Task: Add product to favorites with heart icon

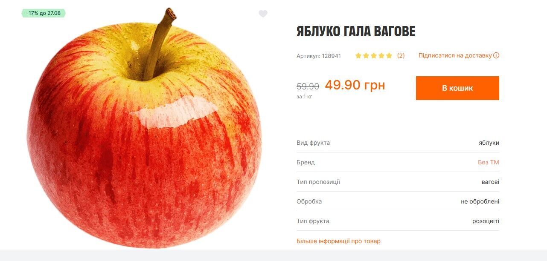Action: (263, 14)
